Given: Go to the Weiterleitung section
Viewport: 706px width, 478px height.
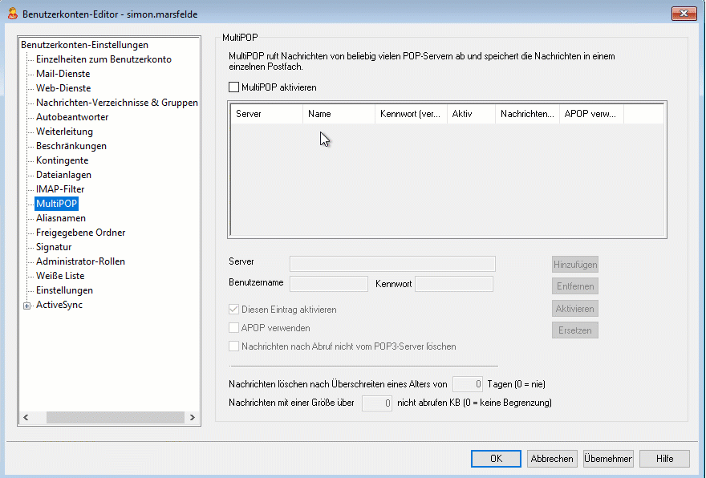Looking at the screenshot, I should (x=64, y=132).
